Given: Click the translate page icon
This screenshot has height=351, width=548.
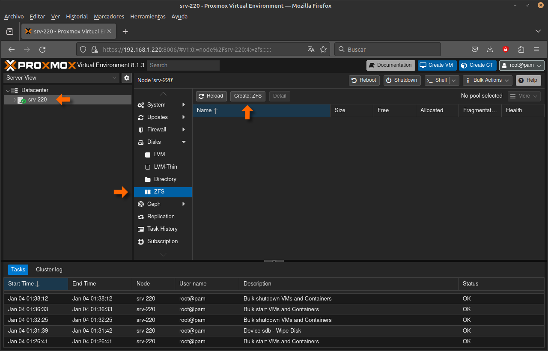Looking at the screenshot, I should [311, 49].
